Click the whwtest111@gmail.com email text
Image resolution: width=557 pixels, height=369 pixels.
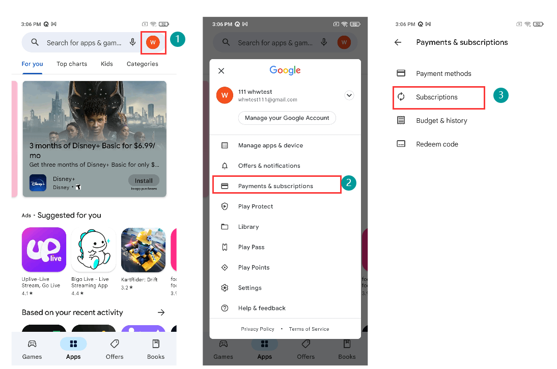click(x=267, y=99)
